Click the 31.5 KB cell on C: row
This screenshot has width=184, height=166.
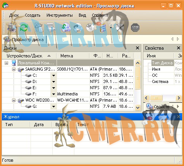(110, 75)
